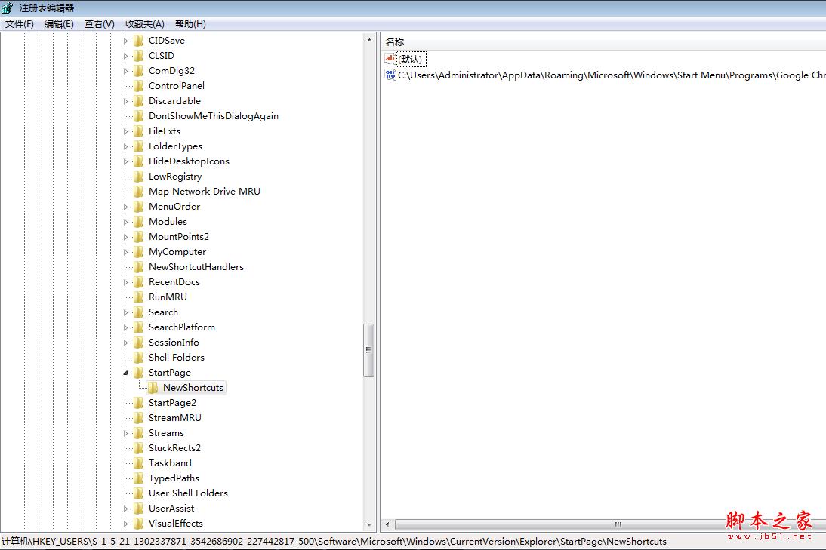
Task: Click the NewShortcuts folder icon
Action: pos(153,388)
